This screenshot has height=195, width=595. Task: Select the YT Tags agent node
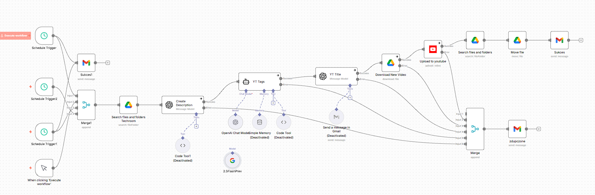pos(259,82)
